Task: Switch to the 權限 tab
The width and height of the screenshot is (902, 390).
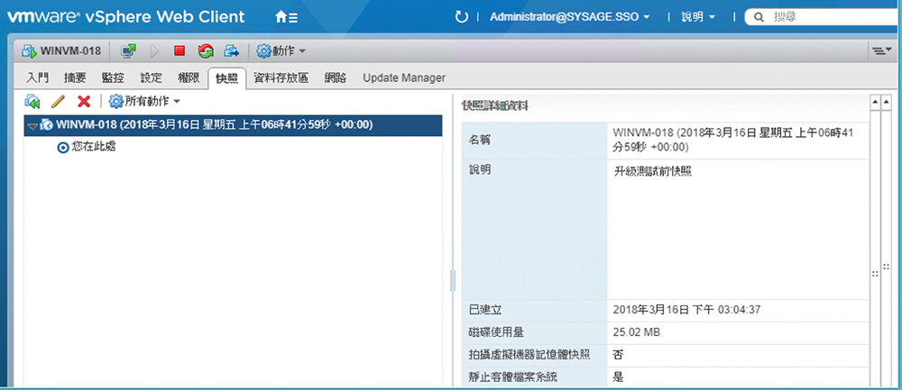Action: coord(189,78)
